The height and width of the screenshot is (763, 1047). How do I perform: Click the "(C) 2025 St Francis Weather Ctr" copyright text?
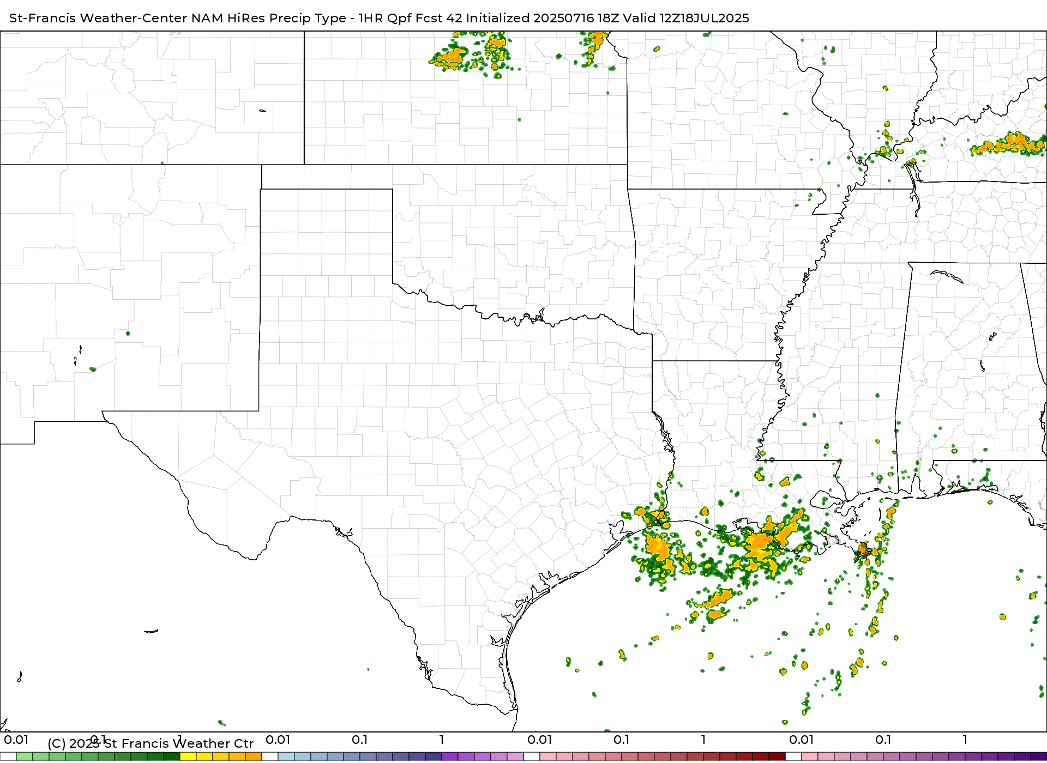tap(151, 743)
